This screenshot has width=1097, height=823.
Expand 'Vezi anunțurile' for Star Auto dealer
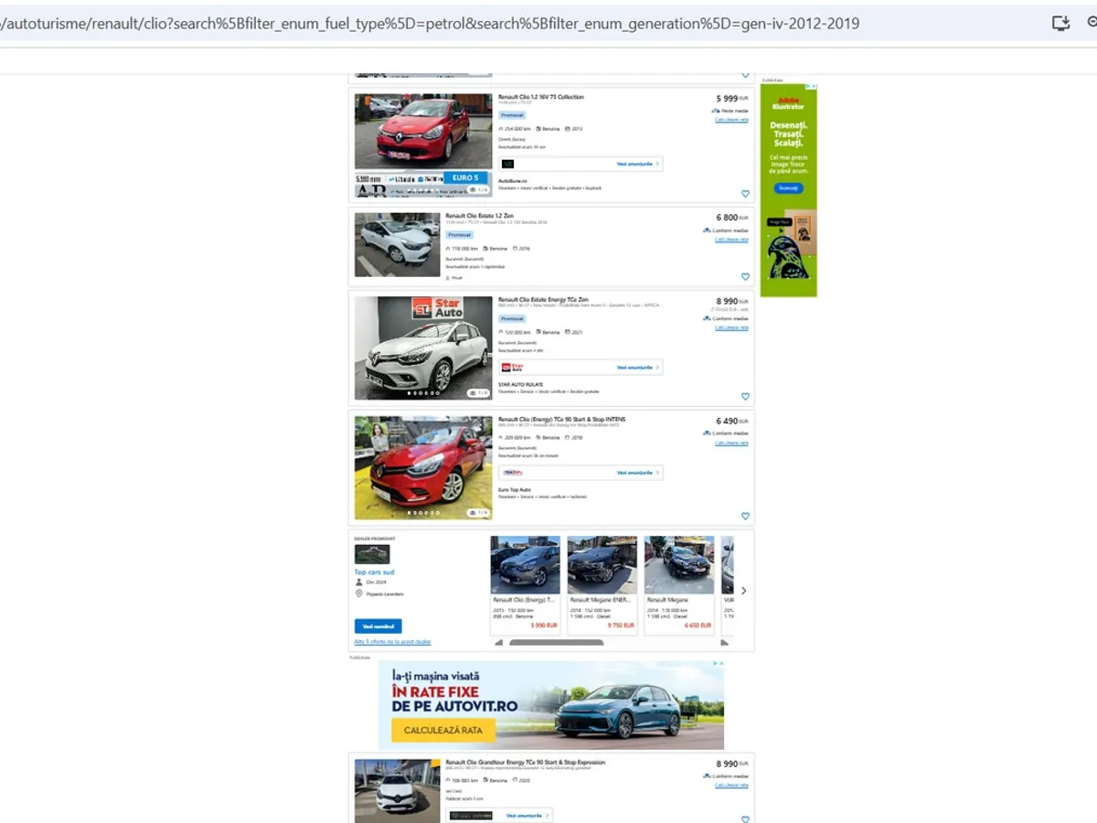[637, 368]
